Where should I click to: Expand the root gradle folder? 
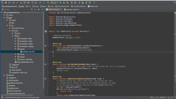click(x=4, y=75)
